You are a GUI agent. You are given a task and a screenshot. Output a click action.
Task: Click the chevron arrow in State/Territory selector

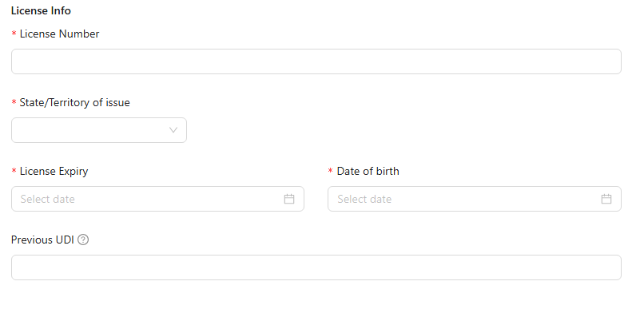[173, 130]
